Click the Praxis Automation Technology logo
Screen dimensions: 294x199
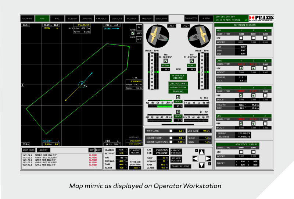(x=261, y=18)
